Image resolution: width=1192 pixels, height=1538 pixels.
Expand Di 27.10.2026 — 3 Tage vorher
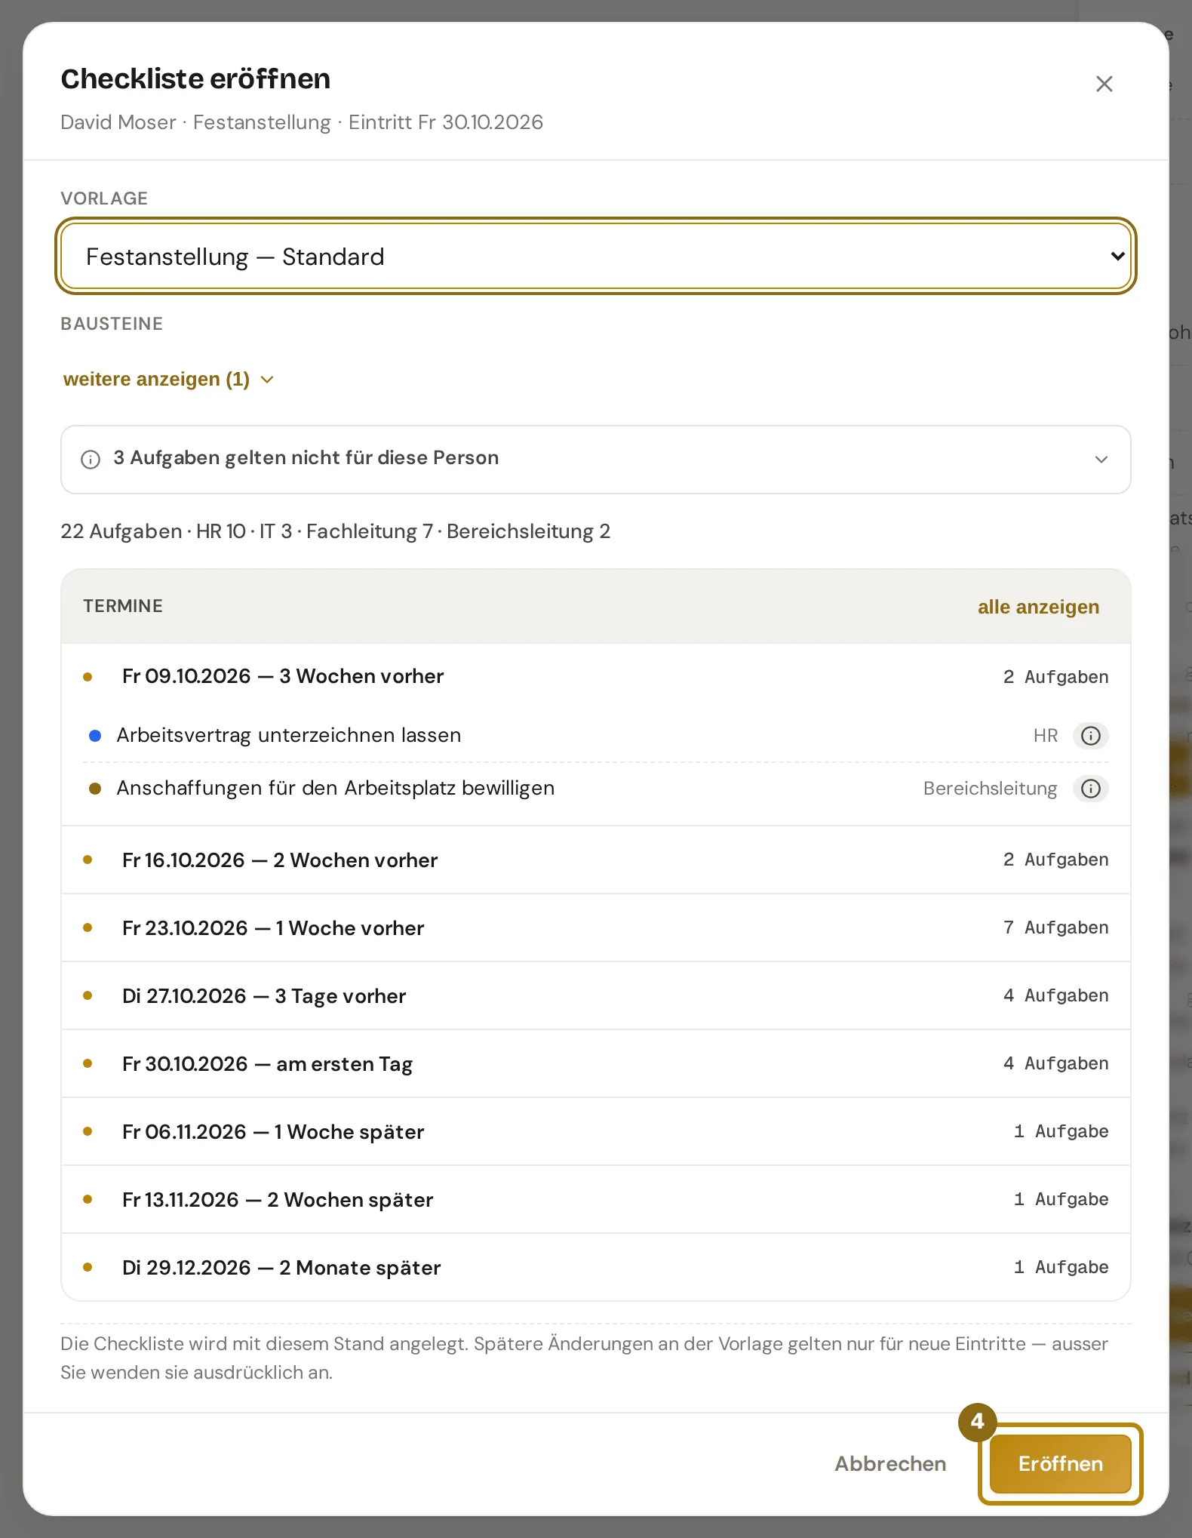595,996
